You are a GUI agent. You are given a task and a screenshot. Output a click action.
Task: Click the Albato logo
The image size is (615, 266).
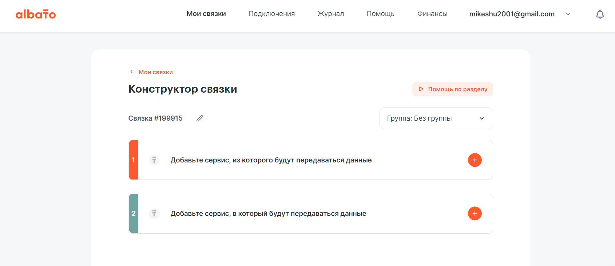click(36, 14)
